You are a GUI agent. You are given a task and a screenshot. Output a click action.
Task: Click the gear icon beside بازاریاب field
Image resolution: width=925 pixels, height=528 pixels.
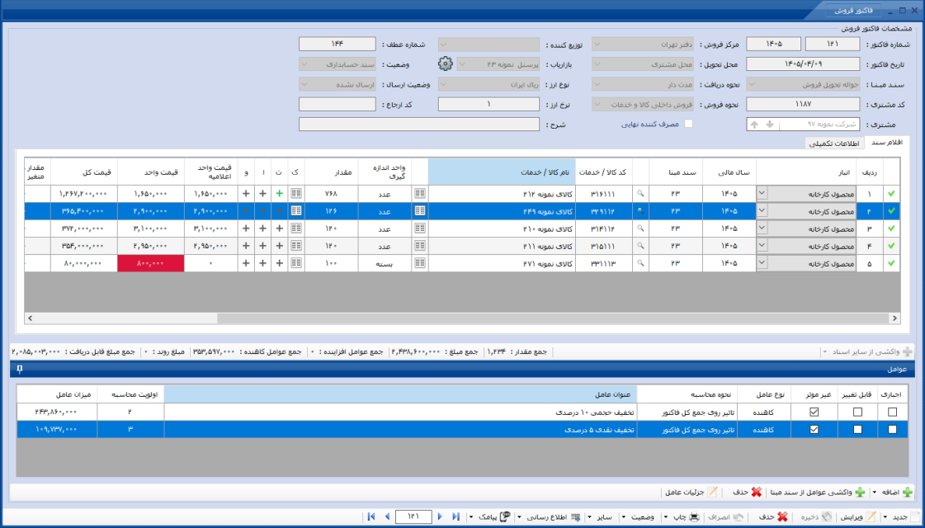pyautogui.click(x=446, y=64)
